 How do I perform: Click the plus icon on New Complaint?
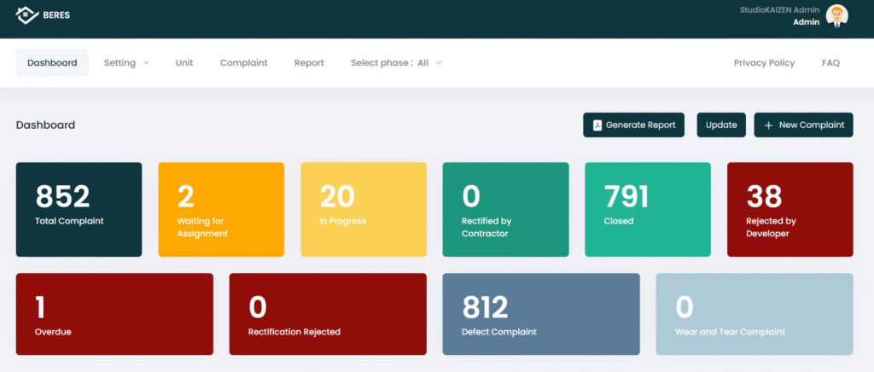coord(768,125)
